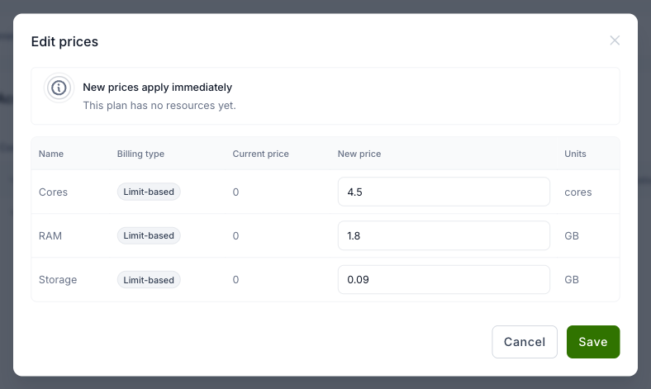Click current price 0 for Cores
The image size is (651, 389).
[x=235, y=192]
